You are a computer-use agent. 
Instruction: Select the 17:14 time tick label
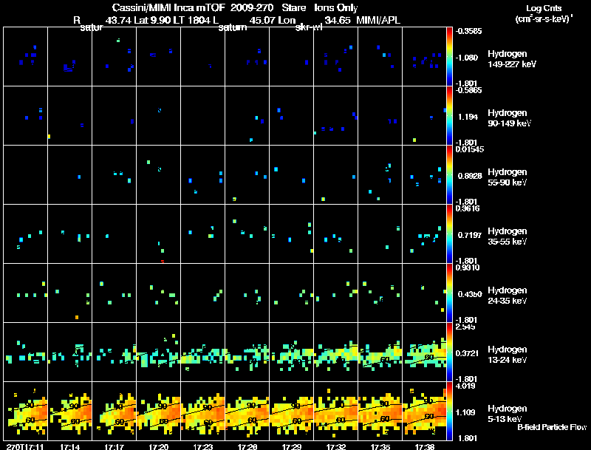[69, 446]
